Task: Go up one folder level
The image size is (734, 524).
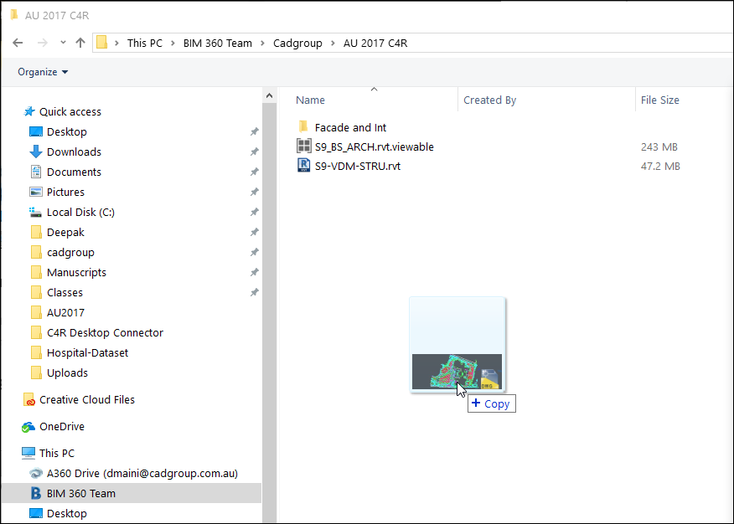Action: click(x=80, y=43)
